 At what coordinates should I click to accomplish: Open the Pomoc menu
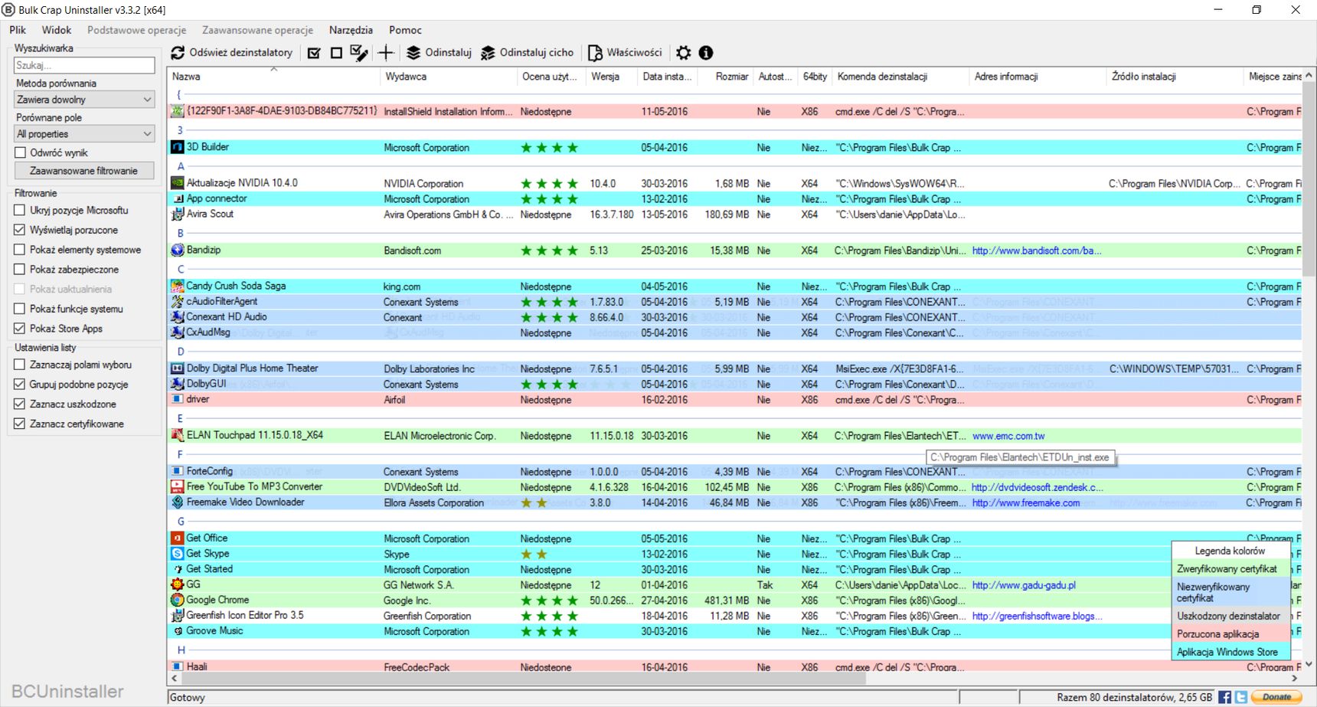[x=405, y=30]
